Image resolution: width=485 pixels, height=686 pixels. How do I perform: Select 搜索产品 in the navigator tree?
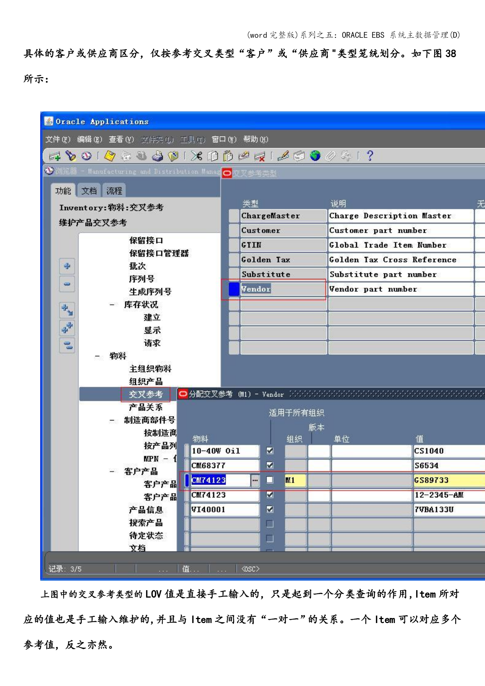[146, 523]
